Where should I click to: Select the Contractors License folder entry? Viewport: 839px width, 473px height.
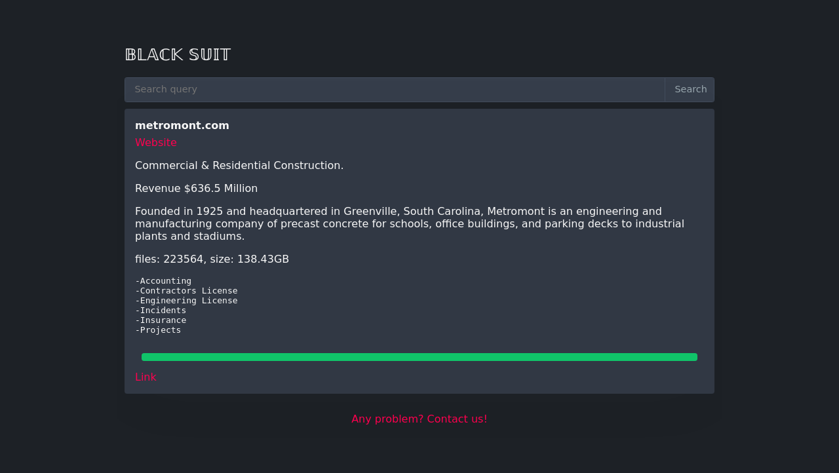click(x=186, y=291)
